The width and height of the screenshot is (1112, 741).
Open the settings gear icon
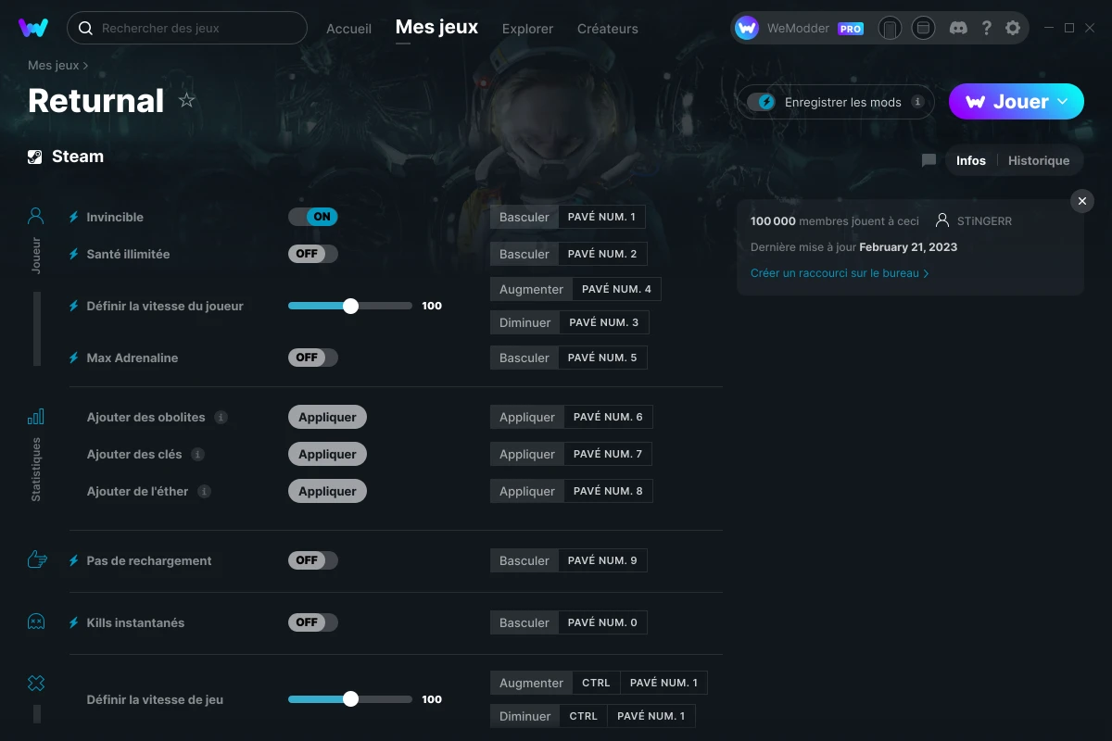pos(1013,28)
